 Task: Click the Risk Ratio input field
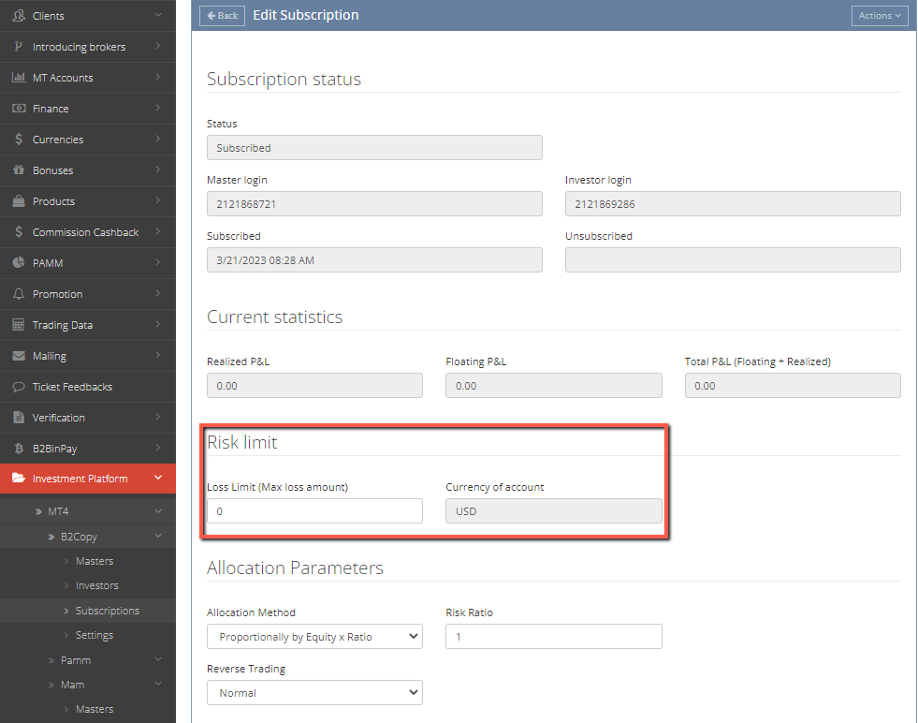click(x=553, y=636)
